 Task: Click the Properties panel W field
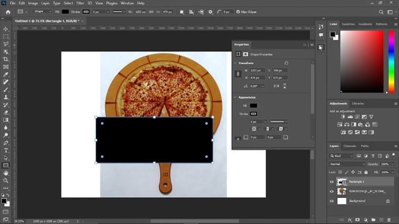click(x=257, y=70)
